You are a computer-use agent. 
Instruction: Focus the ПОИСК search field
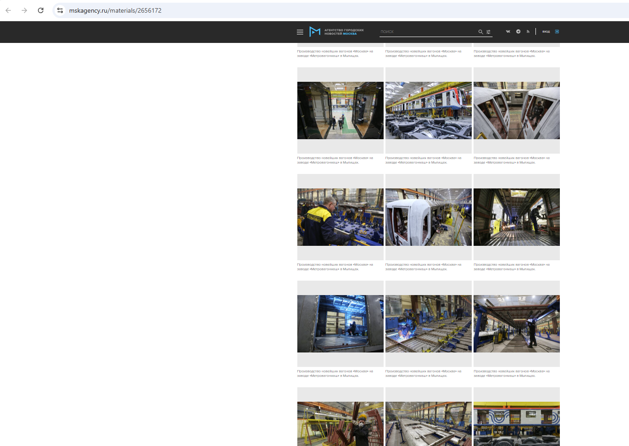(x=427, y=32)
